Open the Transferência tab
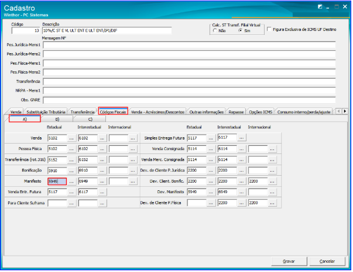Screen dimensions: 353x272 pyautogui.click(x=83, y=112)
